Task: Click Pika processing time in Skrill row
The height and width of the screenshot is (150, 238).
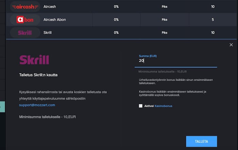Action: click(x=164, y=33)
